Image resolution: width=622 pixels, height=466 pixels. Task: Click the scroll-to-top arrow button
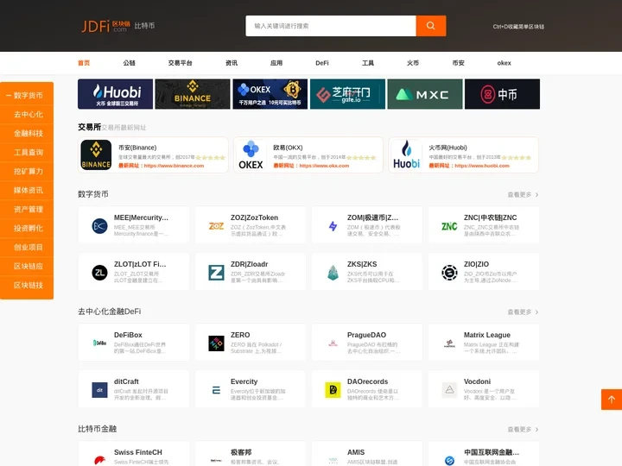612,400
